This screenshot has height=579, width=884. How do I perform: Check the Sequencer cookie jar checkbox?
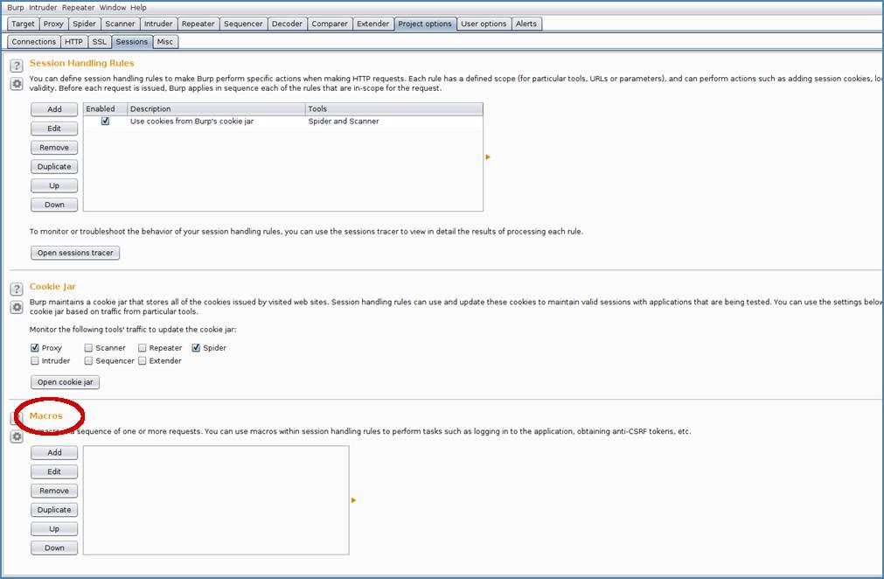click(88, 361)
